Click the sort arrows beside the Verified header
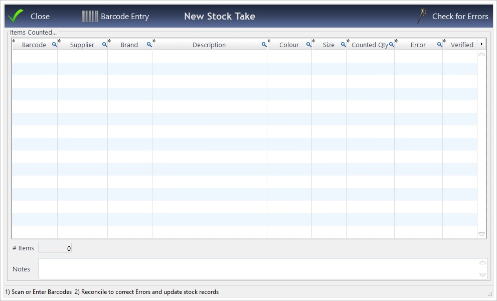 point(444,41)
